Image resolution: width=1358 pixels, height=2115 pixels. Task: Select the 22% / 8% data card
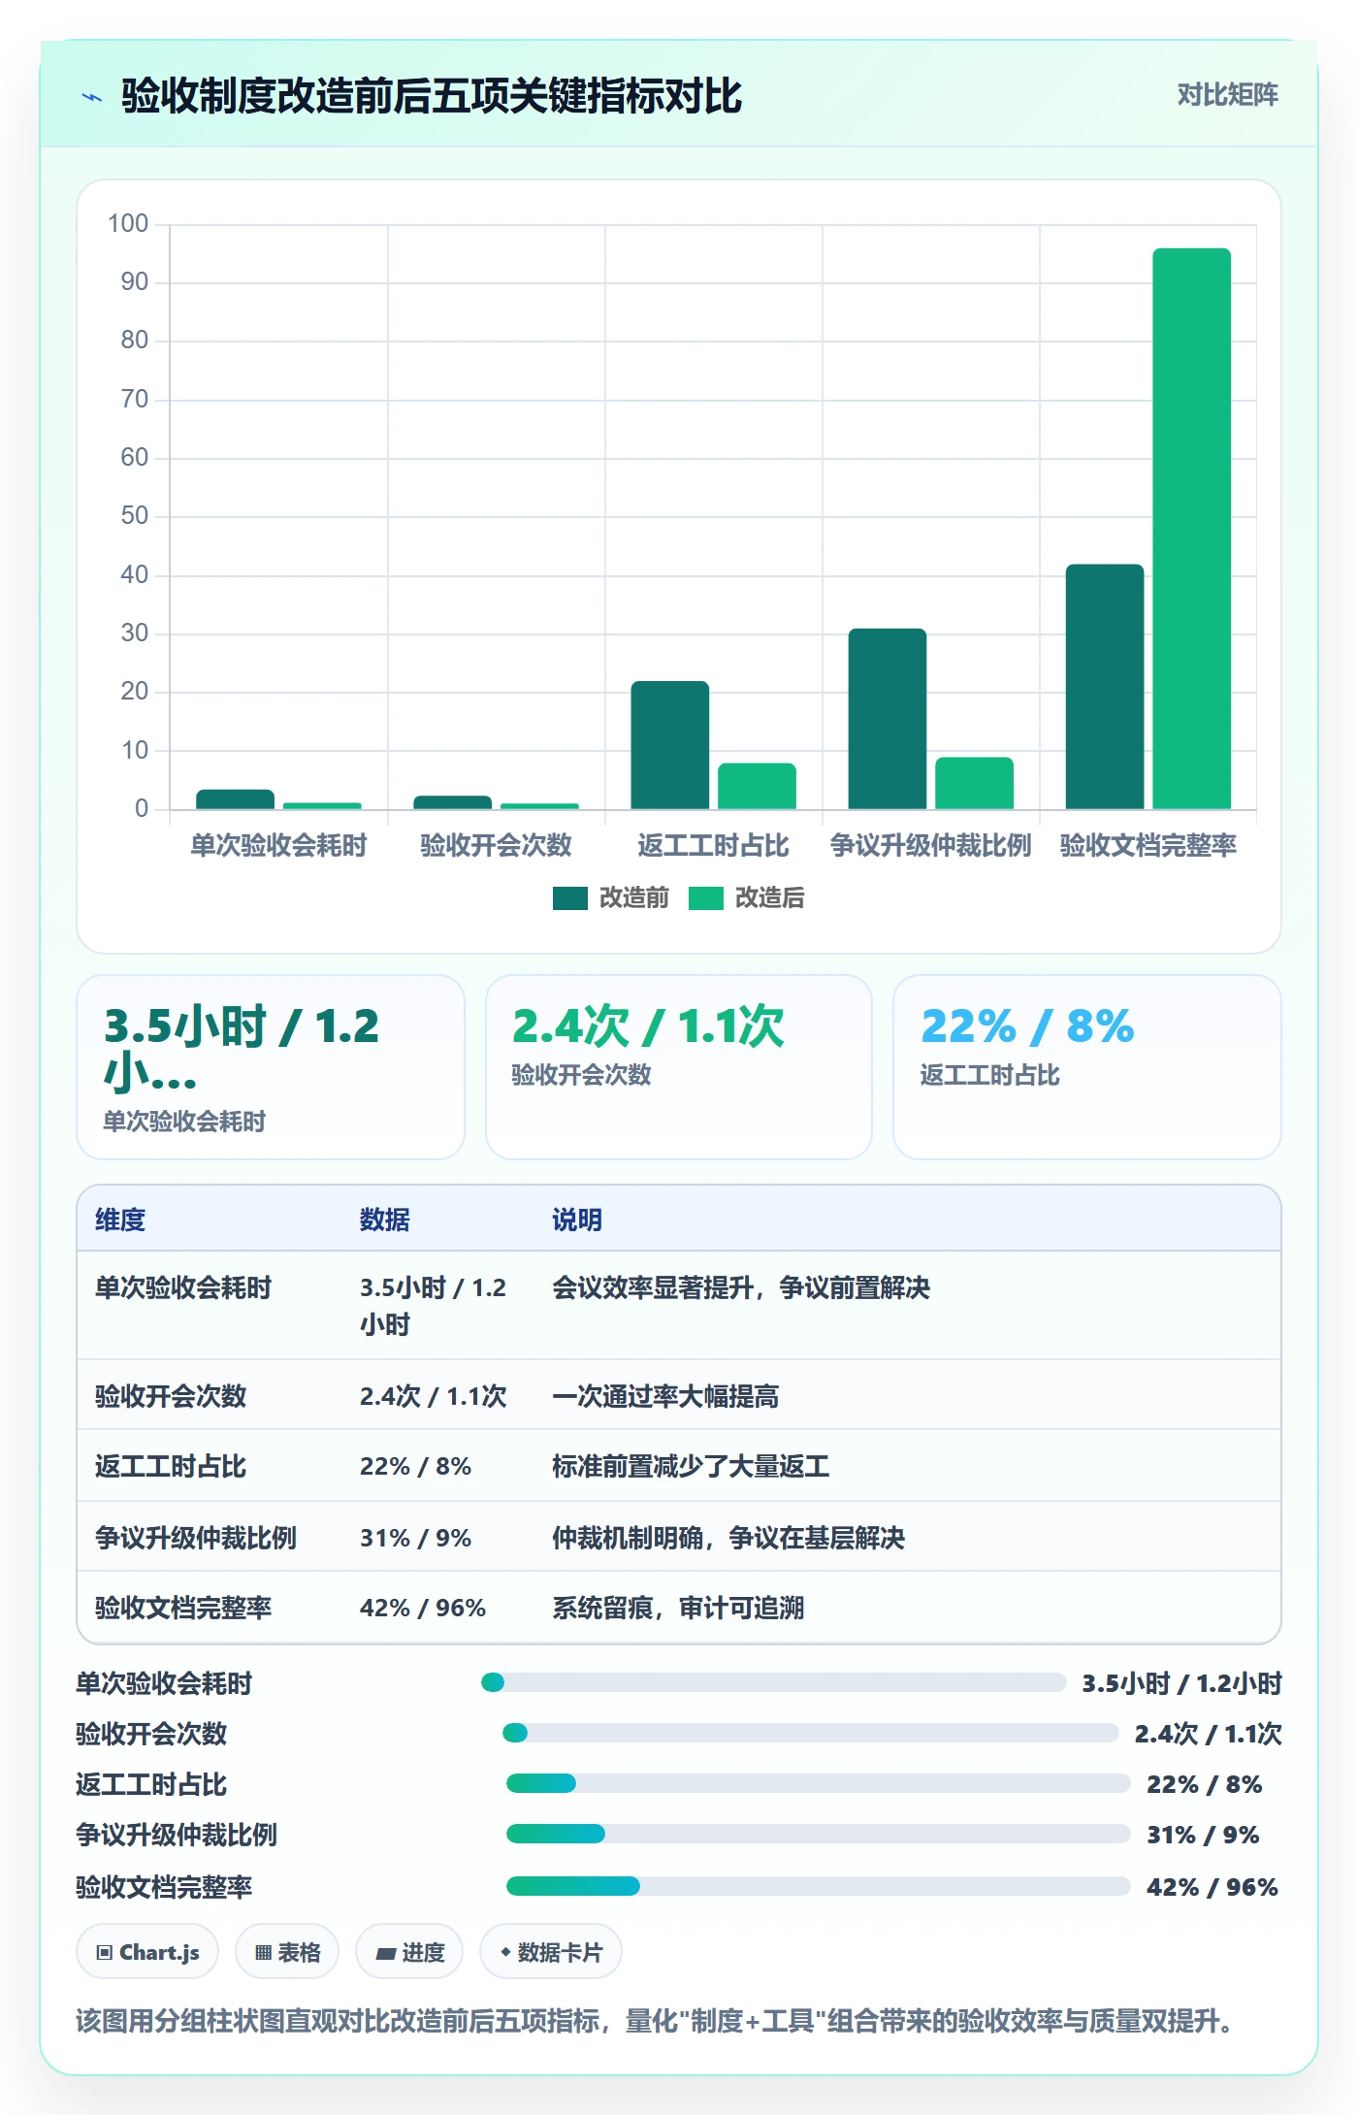point(1087,1067)
